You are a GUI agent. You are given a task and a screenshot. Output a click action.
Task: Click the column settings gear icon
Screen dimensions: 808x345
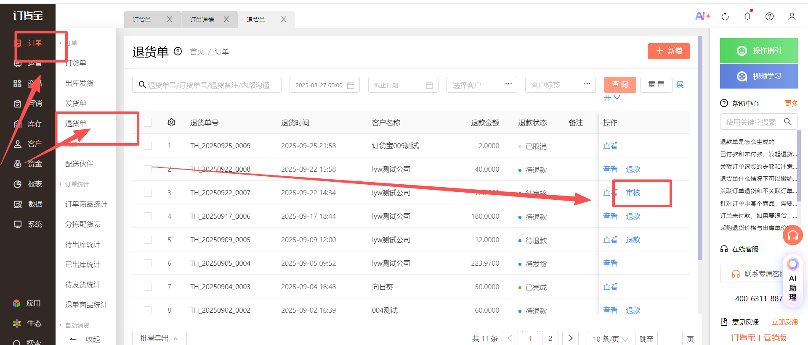click(x=171, y=123)
